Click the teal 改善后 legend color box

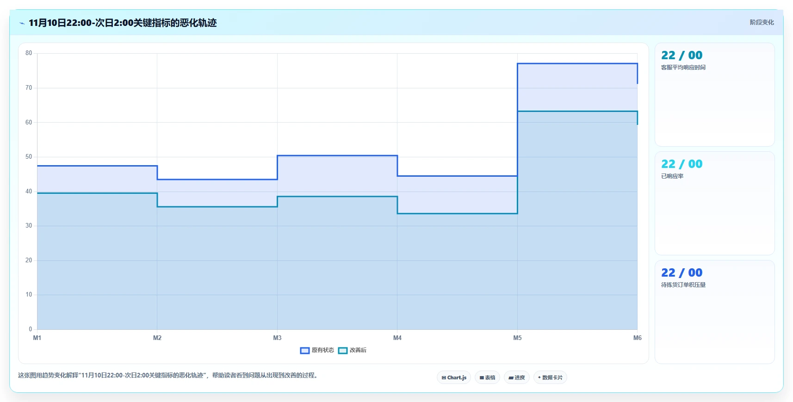coord(343,351)
